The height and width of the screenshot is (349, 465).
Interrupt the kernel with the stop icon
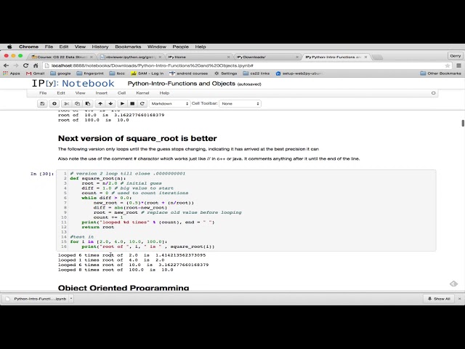click(x=132, y=103)
